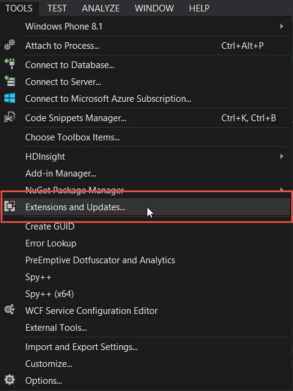Viewport: 293px width, 391px height.
Task: Expand the NuGet Package Manager submenu arrow
Action: click(x=282, y=189)
